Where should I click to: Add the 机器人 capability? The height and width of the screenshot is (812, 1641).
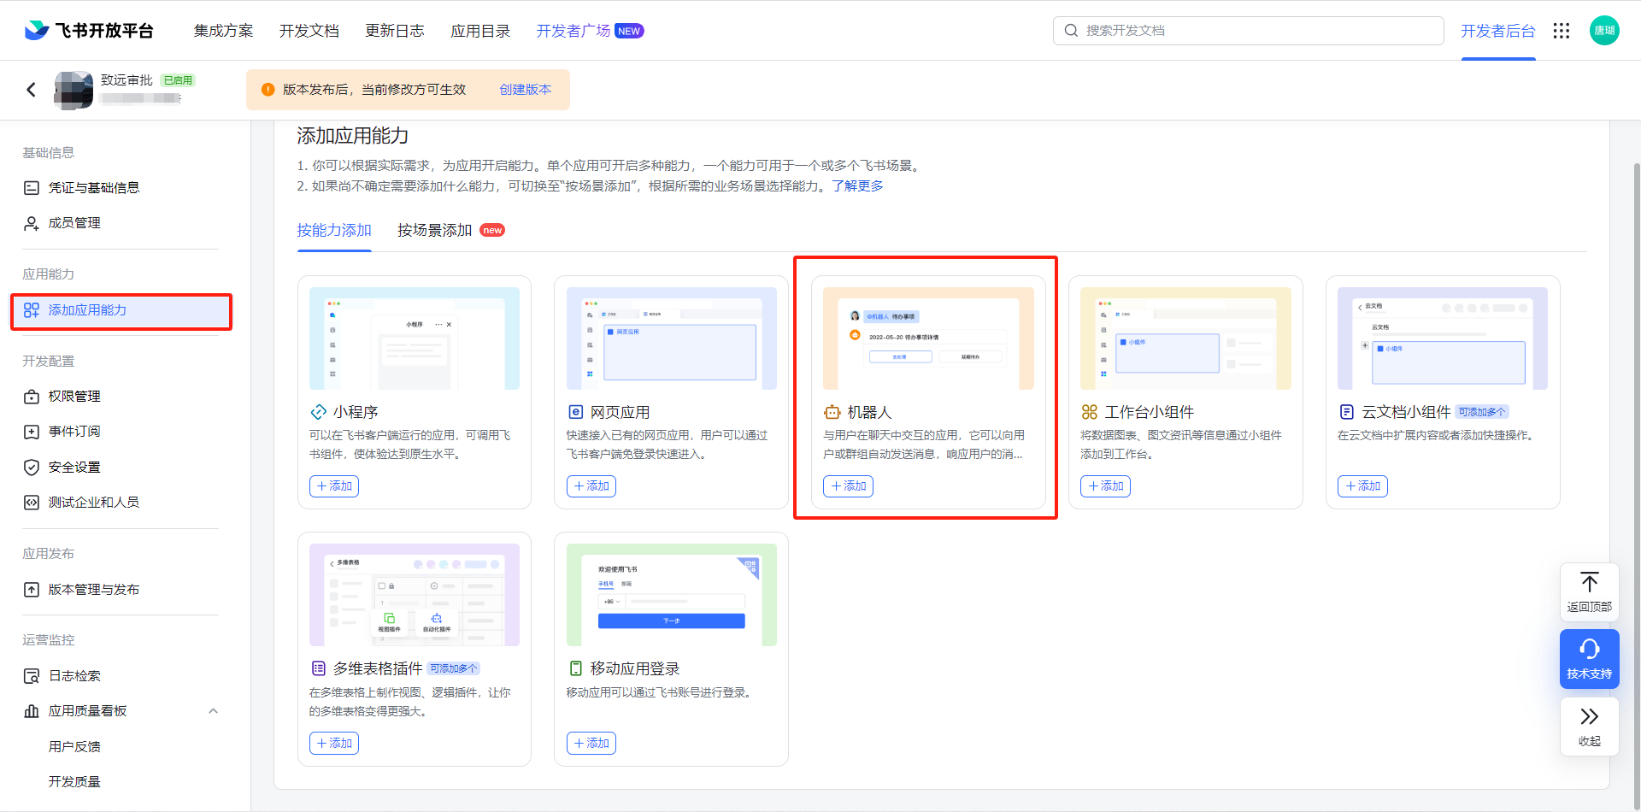tap(848, 486)
